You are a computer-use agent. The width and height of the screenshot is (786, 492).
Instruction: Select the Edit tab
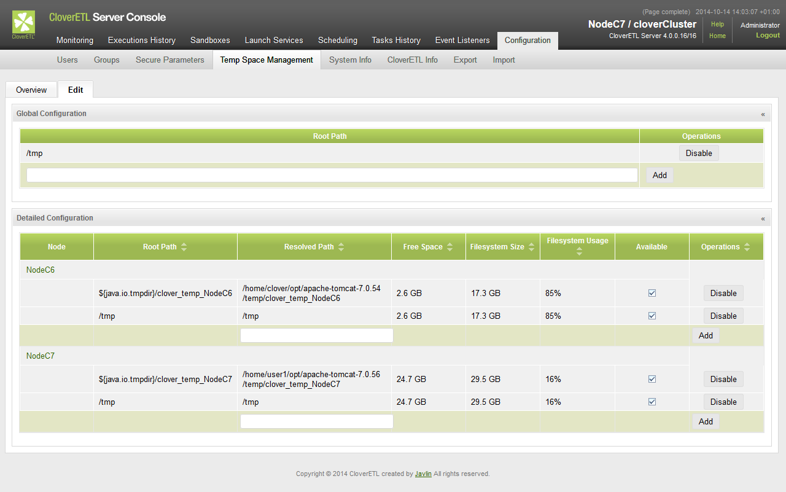(x=76, y=90)
